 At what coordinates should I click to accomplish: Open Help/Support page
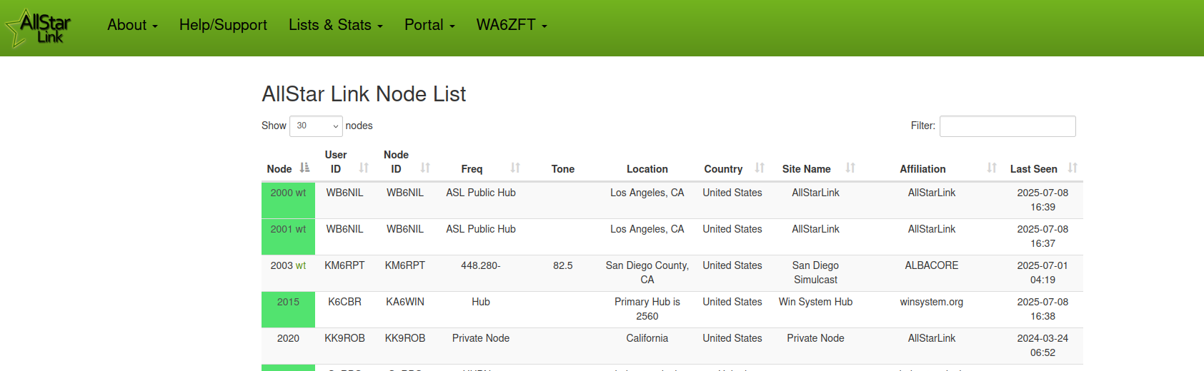[x=223, y=25]
